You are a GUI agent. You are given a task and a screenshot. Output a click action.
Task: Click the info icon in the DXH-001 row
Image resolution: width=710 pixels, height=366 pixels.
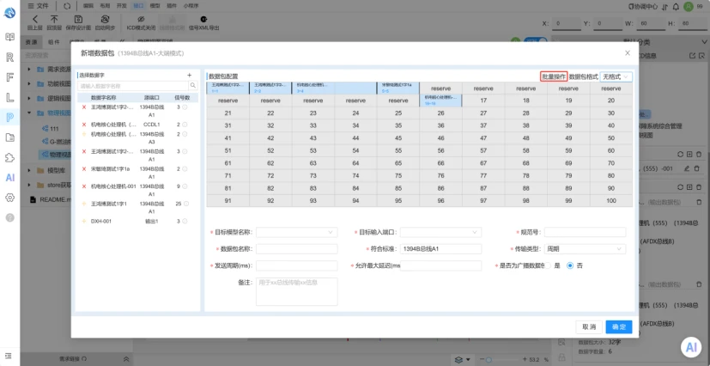[x=185, y=222]
